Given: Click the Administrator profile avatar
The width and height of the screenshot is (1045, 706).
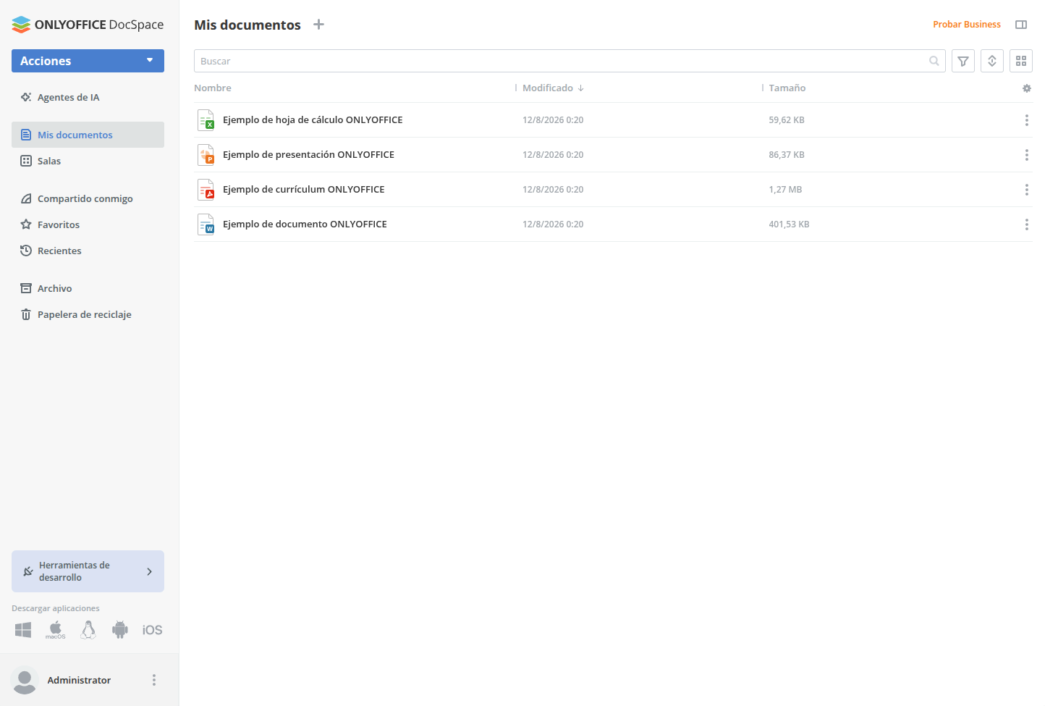Looking at the screenshot, I should pyautogui.click(x=25, y=680).
